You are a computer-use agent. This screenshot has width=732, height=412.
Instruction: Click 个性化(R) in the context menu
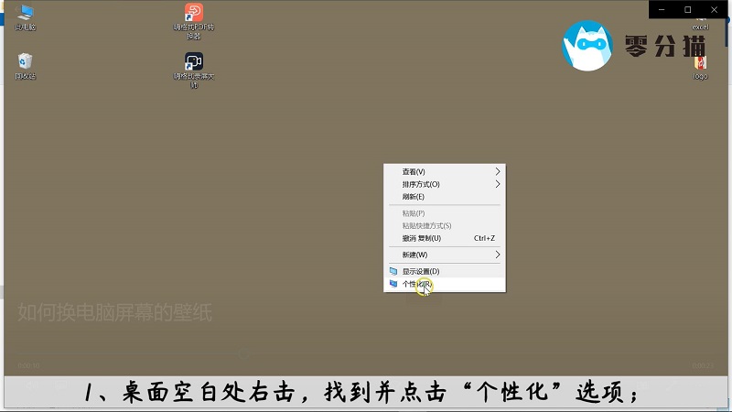[418, 284]
